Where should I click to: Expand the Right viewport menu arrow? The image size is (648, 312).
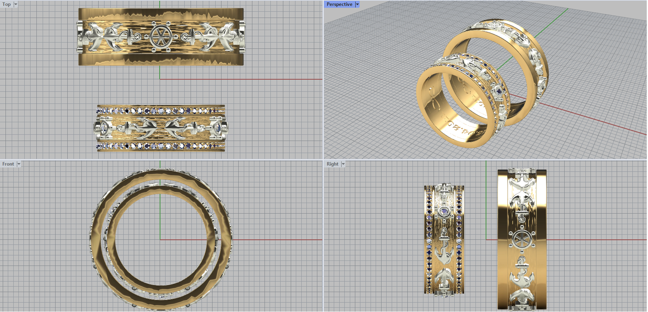[343, 164]
